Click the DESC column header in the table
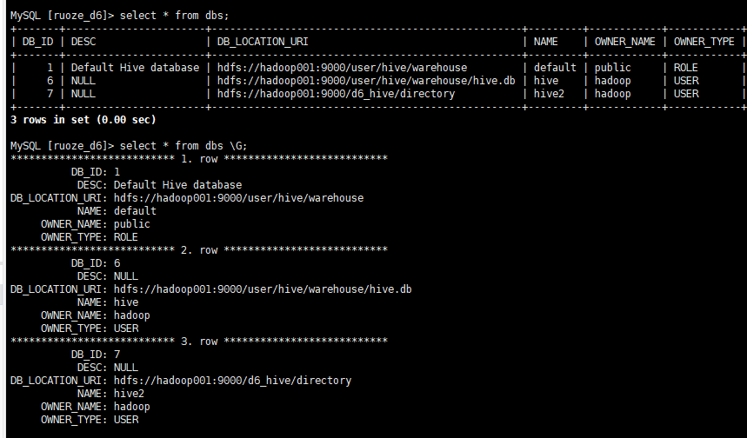 point(84,41)
